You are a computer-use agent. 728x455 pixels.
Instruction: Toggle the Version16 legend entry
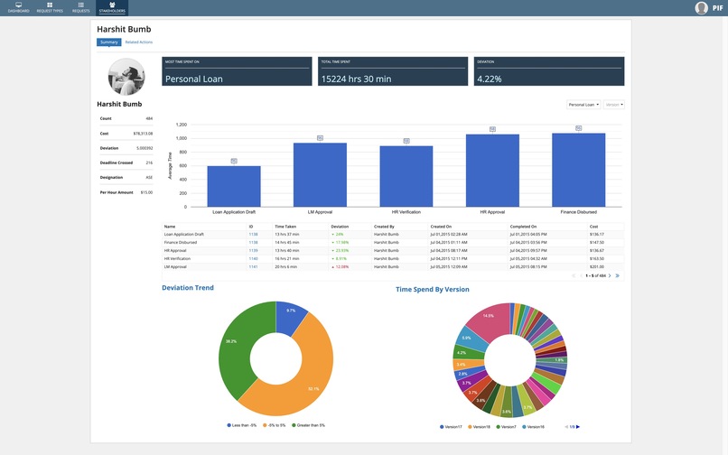coord(533,427)
